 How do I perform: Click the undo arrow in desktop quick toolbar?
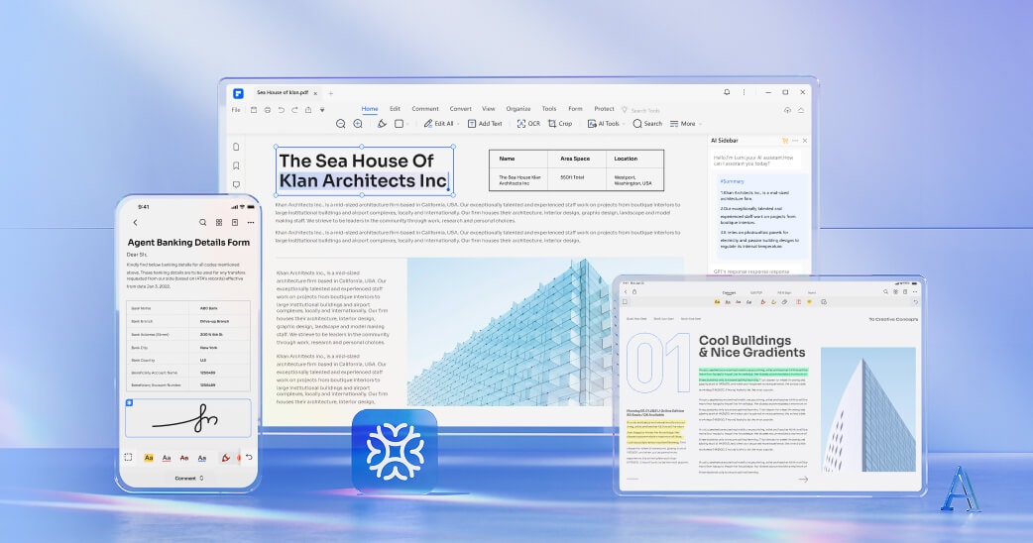click(282, 110)
